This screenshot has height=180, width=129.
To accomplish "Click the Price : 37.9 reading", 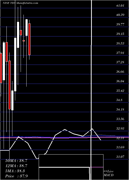I will click(x=16, y=176).
